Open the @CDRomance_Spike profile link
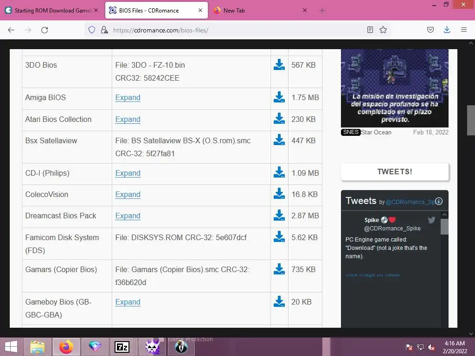Viewport: 475px width, 356px height. (410, 202)
